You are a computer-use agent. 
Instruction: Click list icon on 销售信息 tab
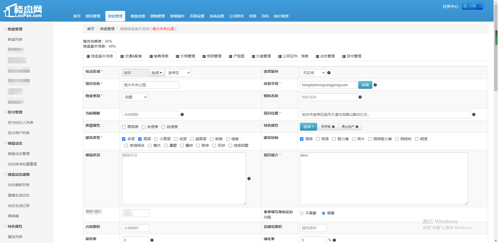click(151, 56)
